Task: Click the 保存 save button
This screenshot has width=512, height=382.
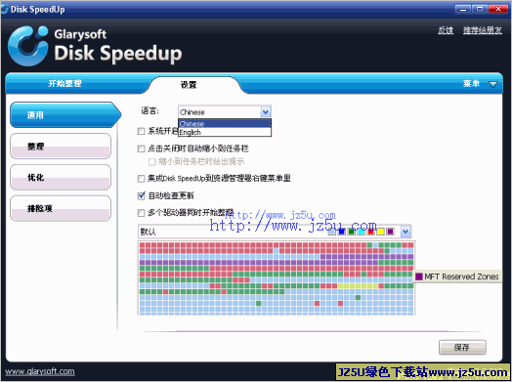Action: click(x=462, y=348)
